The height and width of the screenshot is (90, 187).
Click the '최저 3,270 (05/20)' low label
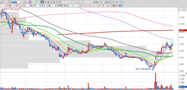pyautogui.click(x=143, y=69)
